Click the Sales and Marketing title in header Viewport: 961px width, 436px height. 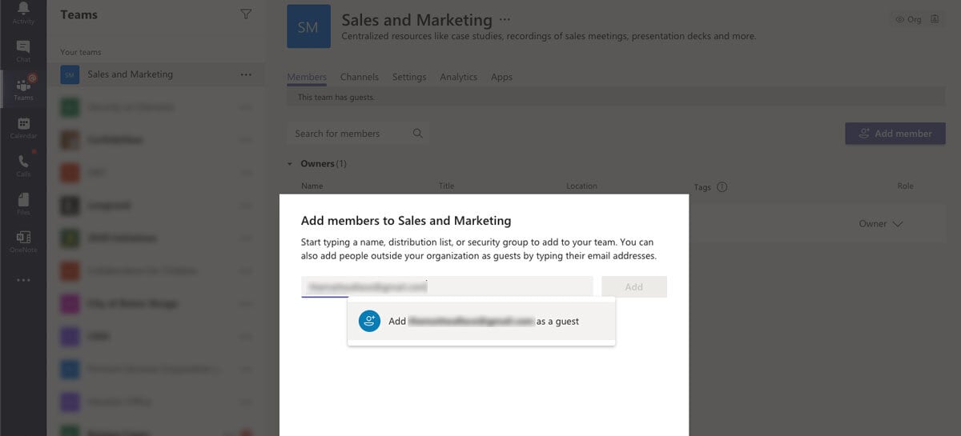pyautogui.click(x=416, y=20)
